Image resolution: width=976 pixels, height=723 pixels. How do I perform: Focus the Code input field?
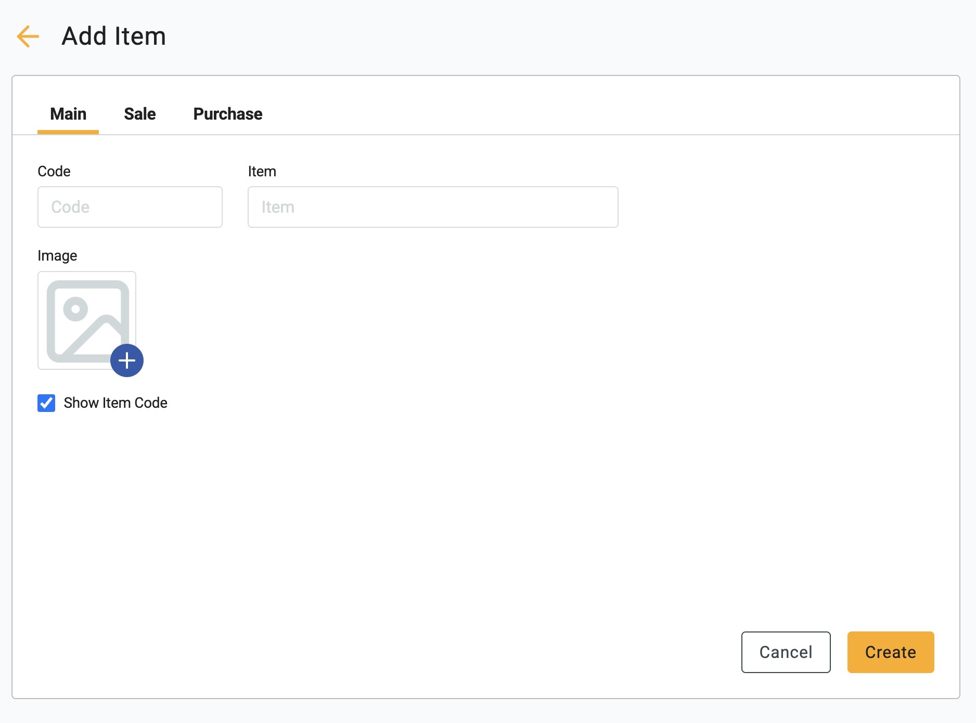click(130, 207)
